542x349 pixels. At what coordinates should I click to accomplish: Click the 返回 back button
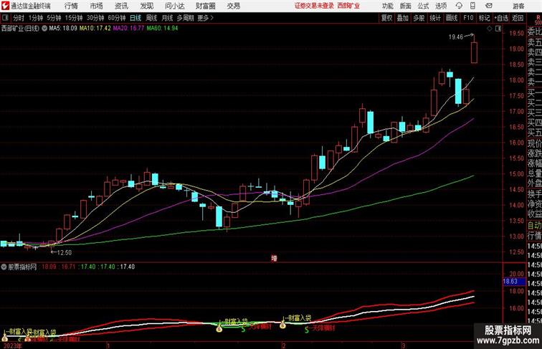coord(518,18)
